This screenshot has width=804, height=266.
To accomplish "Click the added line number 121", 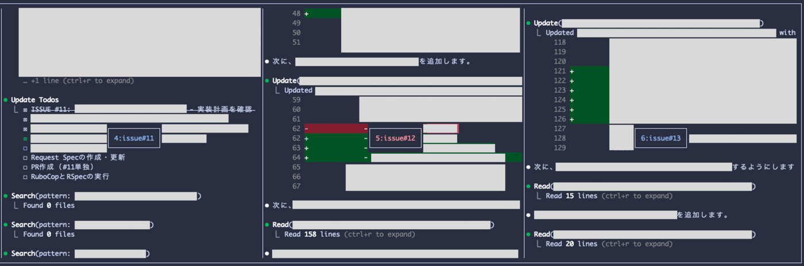I will (559, 71).
